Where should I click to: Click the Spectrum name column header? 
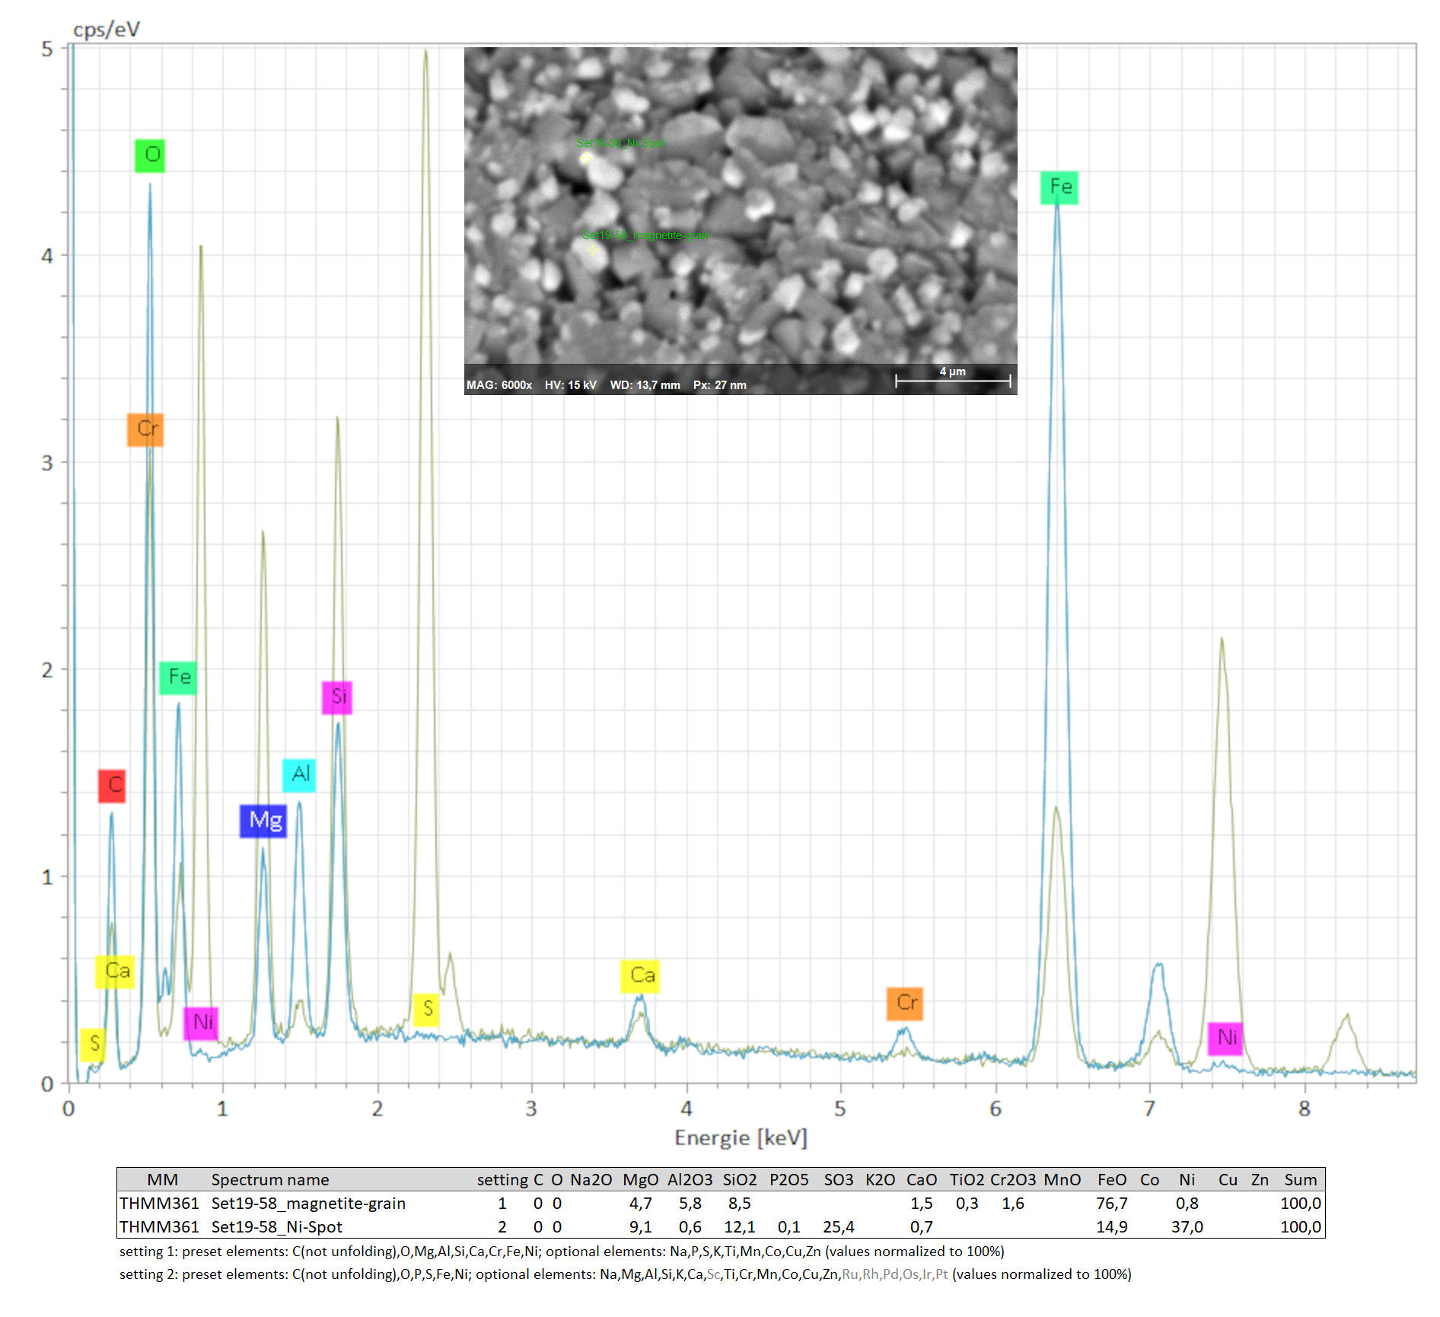pos(270,1180)
